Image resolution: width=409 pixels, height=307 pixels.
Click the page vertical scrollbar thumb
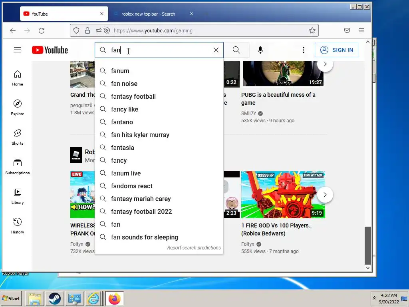point(367,245)
